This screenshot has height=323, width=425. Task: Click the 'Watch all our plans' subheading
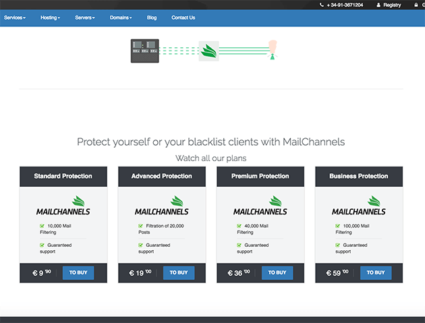[211, 158]
